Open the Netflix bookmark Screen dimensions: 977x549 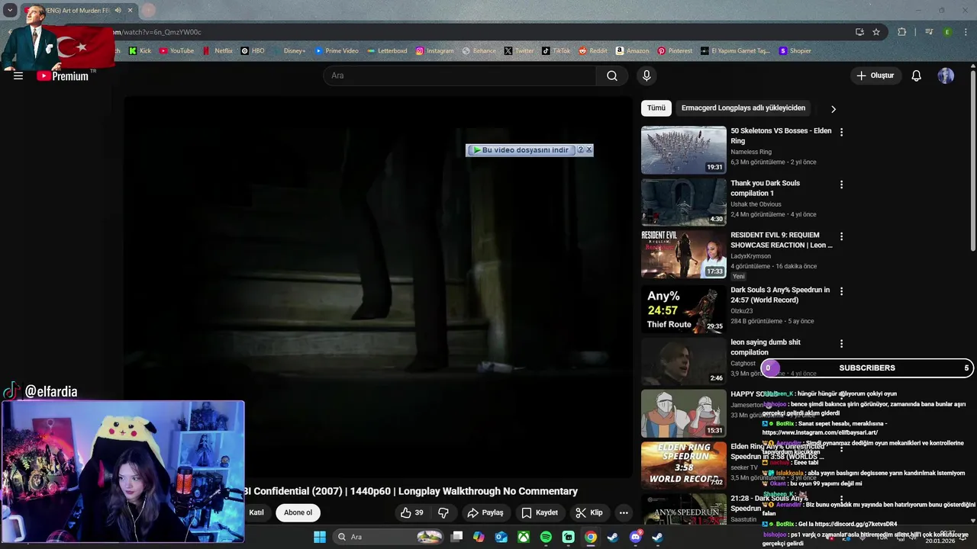218,51
